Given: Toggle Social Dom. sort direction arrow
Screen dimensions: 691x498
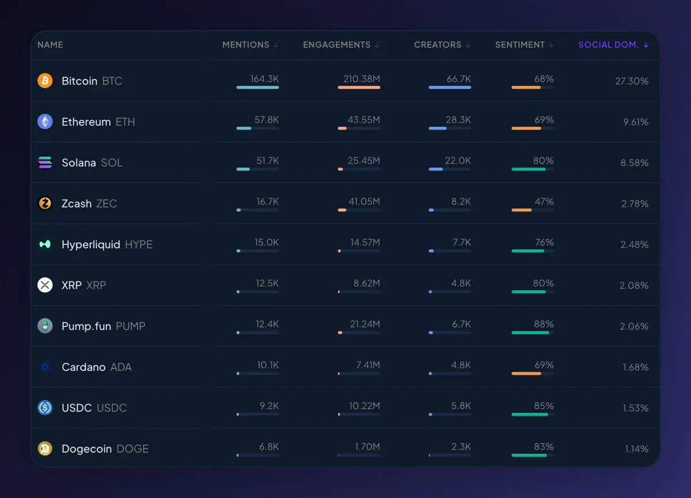Looking at the screenshot, I should (646, 45).
